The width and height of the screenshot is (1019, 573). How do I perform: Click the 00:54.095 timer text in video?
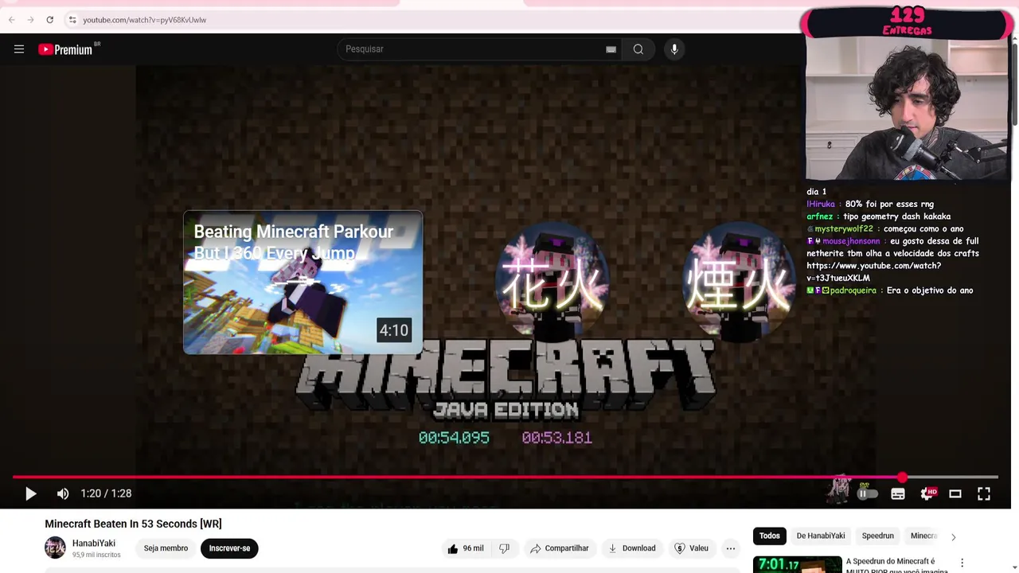pos(454,438)
